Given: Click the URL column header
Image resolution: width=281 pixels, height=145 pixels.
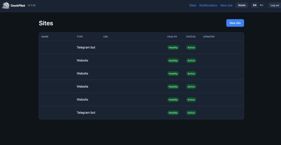Looking at the screenshot, I should pyautogui.click(x=106, y=37).
